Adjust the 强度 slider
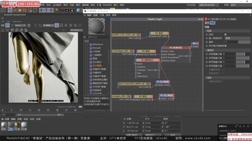Viewport: 252px width, 141px height. point(244,42)
